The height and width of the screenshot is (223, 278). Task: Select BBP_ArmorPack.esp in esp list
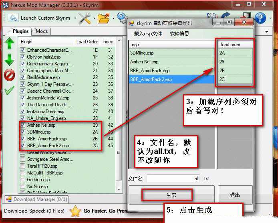tap(171, 71)
